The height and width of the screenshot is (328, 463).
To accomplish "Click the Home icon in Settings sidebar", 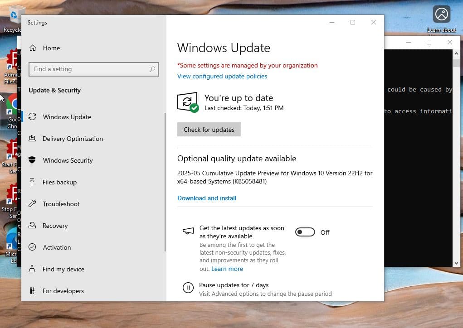I will click(x=32, y=48).
